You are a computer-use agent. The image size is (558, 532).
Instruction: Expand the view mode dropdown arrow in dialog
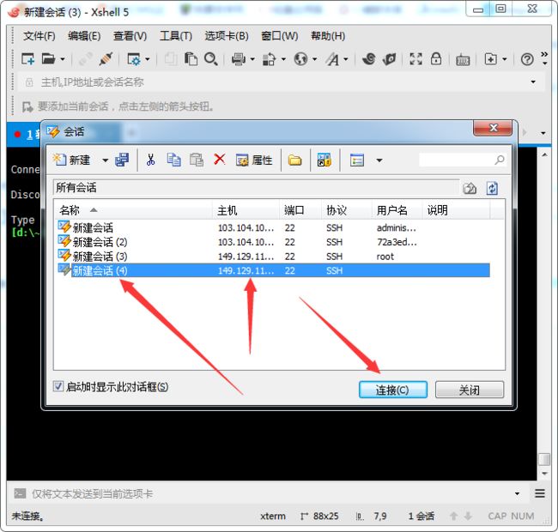coord(379,160)
